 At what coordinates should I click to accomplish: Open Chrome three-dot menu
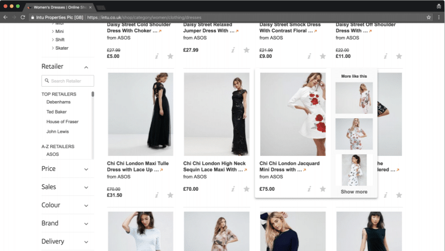click(x=438, y=17)
